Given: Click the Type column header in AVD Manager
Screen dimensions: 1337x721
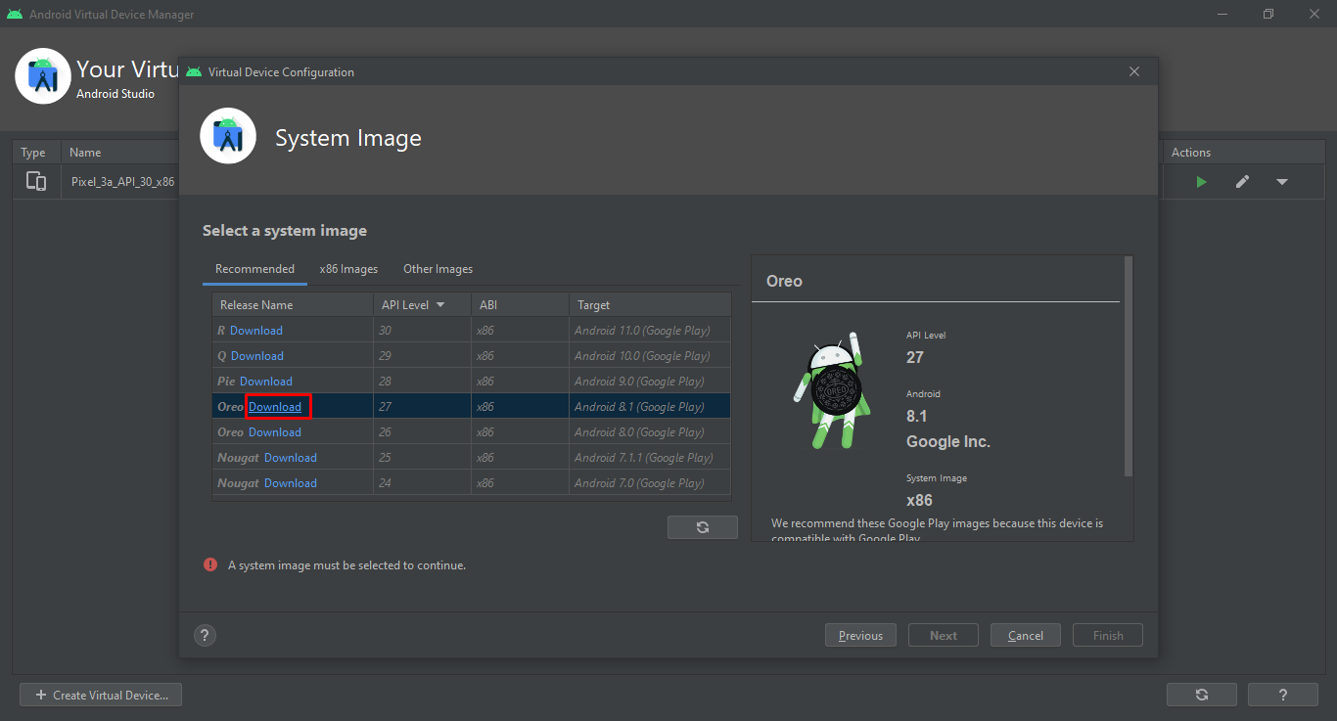Looking at the screenshot, I should [x=36, y=153].
